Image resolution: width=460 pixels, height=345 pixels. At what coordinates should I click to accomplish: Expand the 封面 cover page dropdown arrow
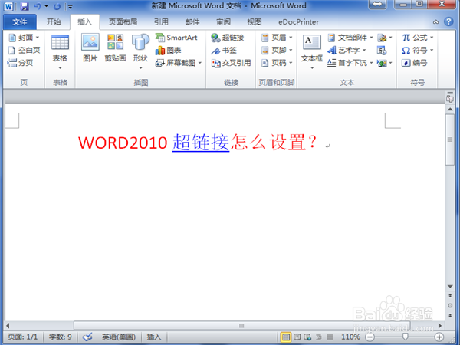pyautogui.click(x=38, y=38)
